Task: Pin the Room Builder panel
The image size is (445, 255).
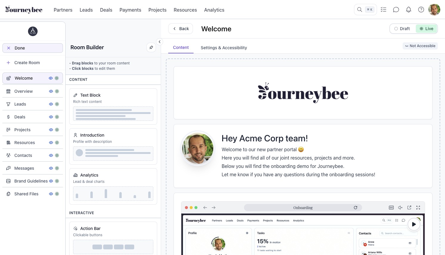Action: 151,47
